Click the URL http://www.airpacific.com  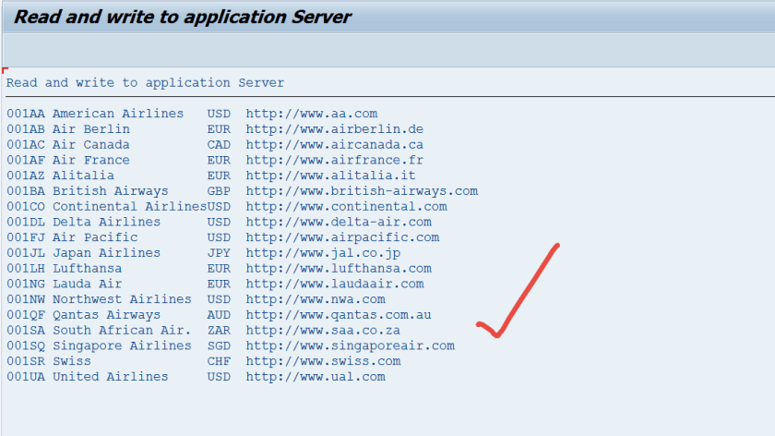click(342, 237)
